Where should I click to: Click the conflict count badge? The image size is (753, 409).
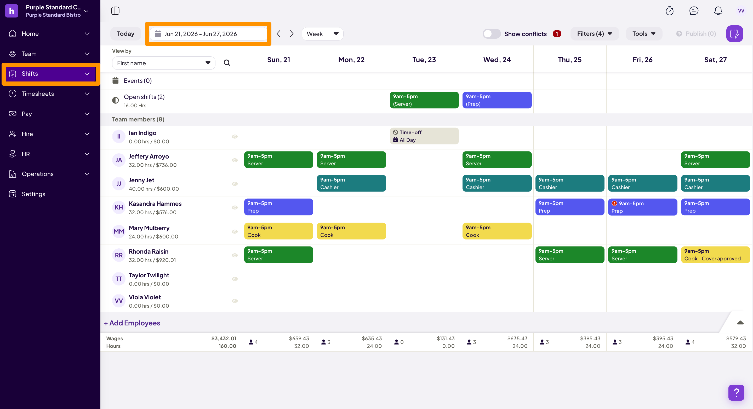pyautogui.click(x=557, y=34)
